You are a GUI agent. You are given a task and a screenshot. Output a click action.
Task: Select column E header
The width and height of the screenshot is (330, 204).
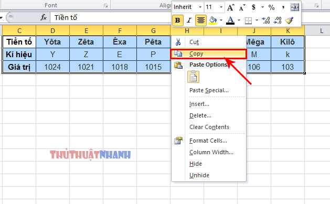coord(86,31)
